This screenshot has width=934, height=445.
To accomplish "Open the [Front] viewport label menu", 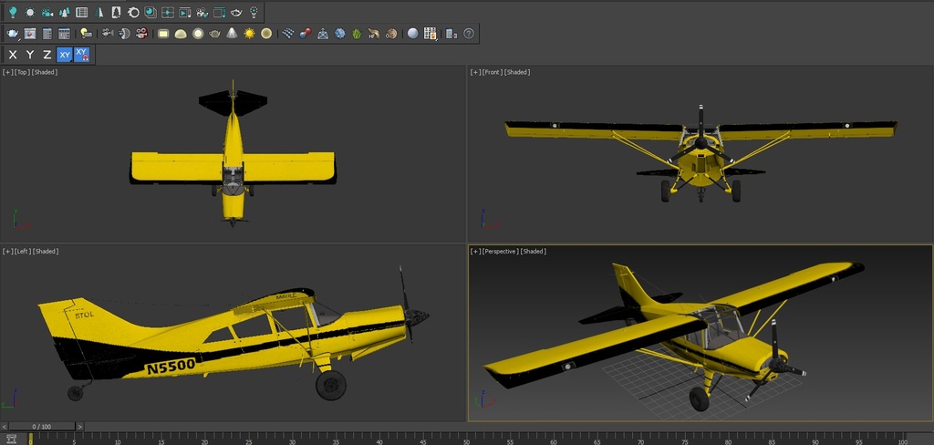I will pyautogui.click(x=492, y=72).
